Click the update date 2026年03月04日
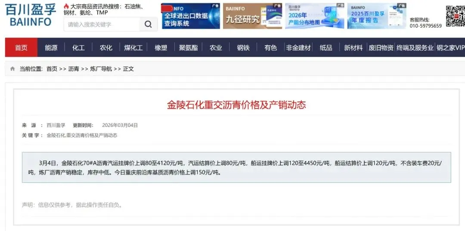Image resolution: width=465 pixels, height=231 pixels. pyautogui.click(x=120, y=125)
